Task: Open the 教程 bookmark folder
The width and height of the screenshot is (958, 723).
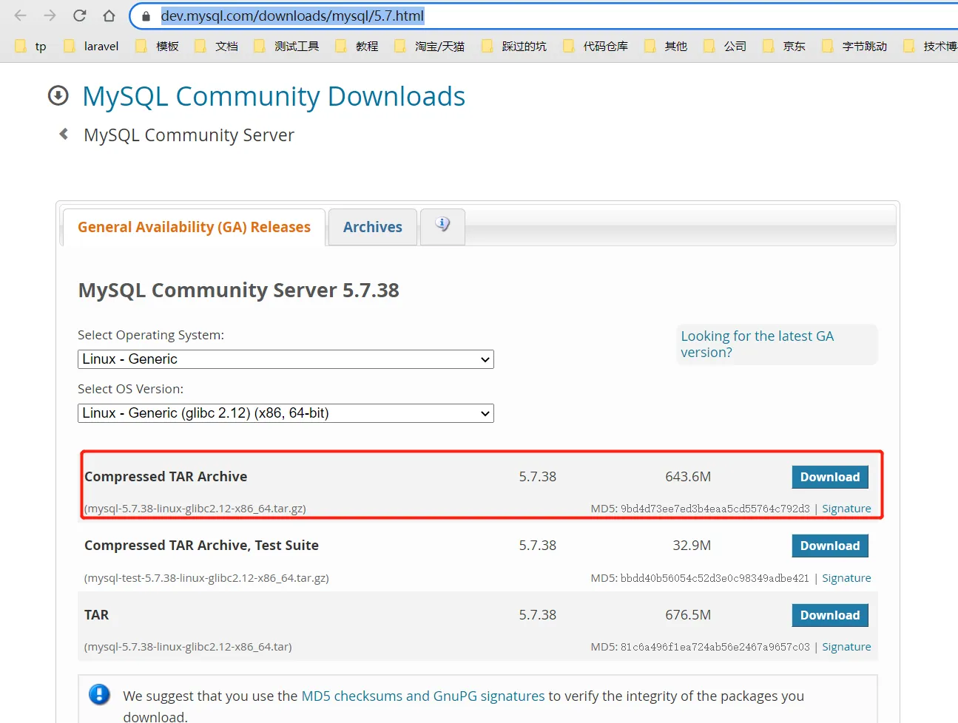Action: 357,46
